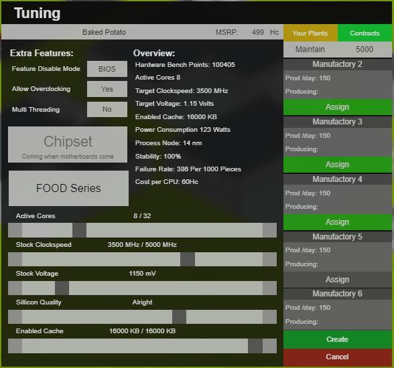394x368 pixels.
Task: Click the Stock Clockspeed slider handle
Action: coord(188,259)
